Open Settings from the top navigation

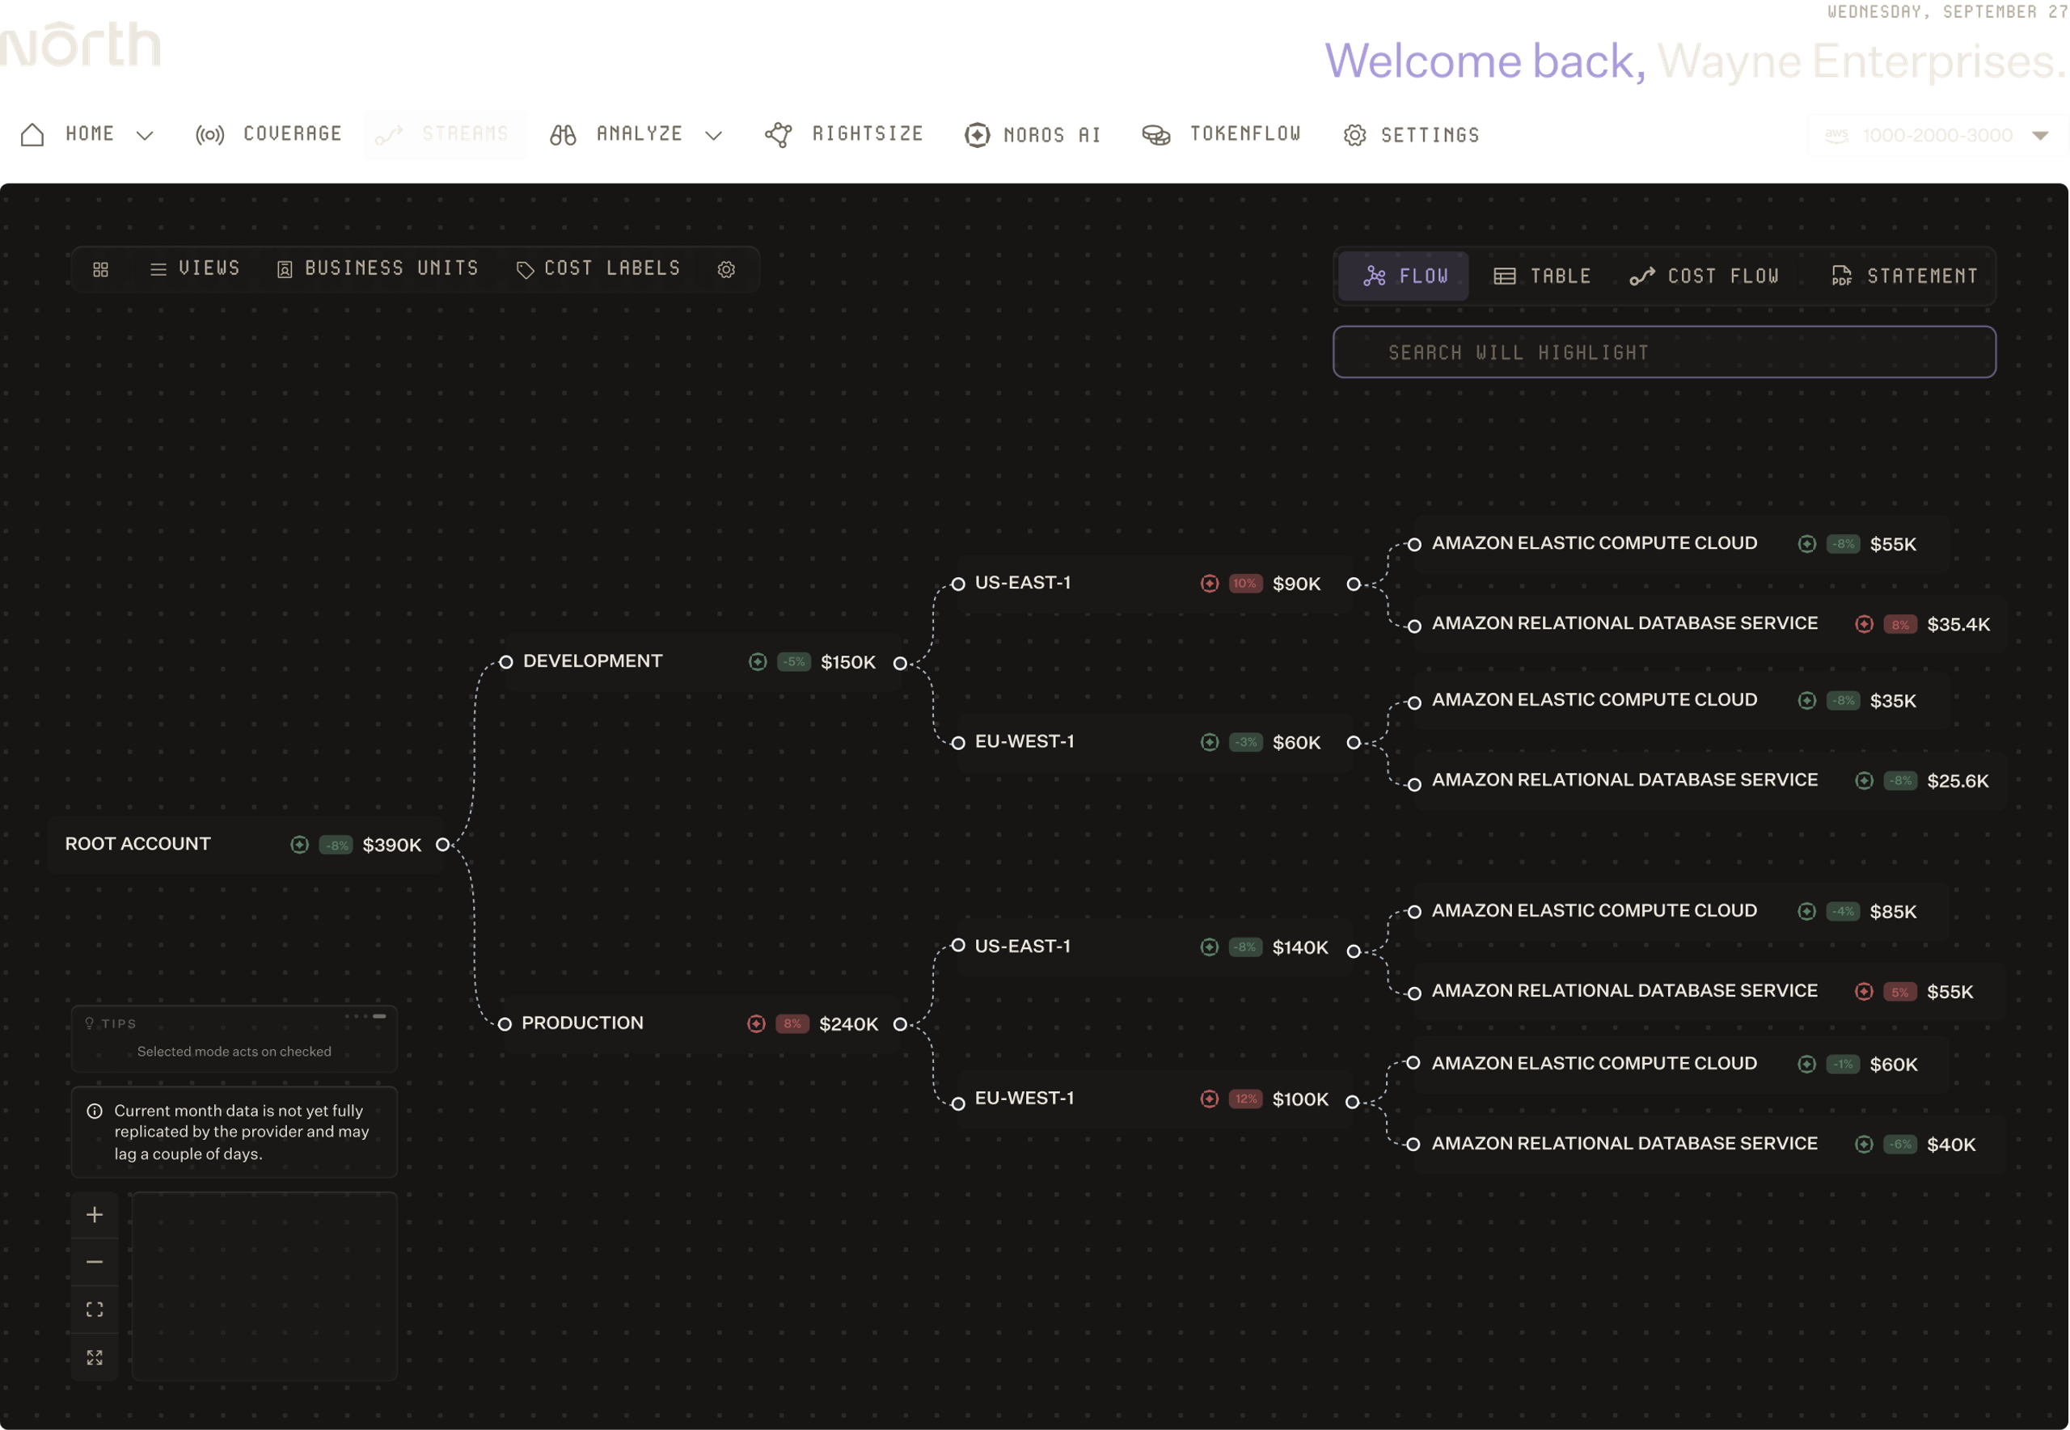[x=1411, y=135]
